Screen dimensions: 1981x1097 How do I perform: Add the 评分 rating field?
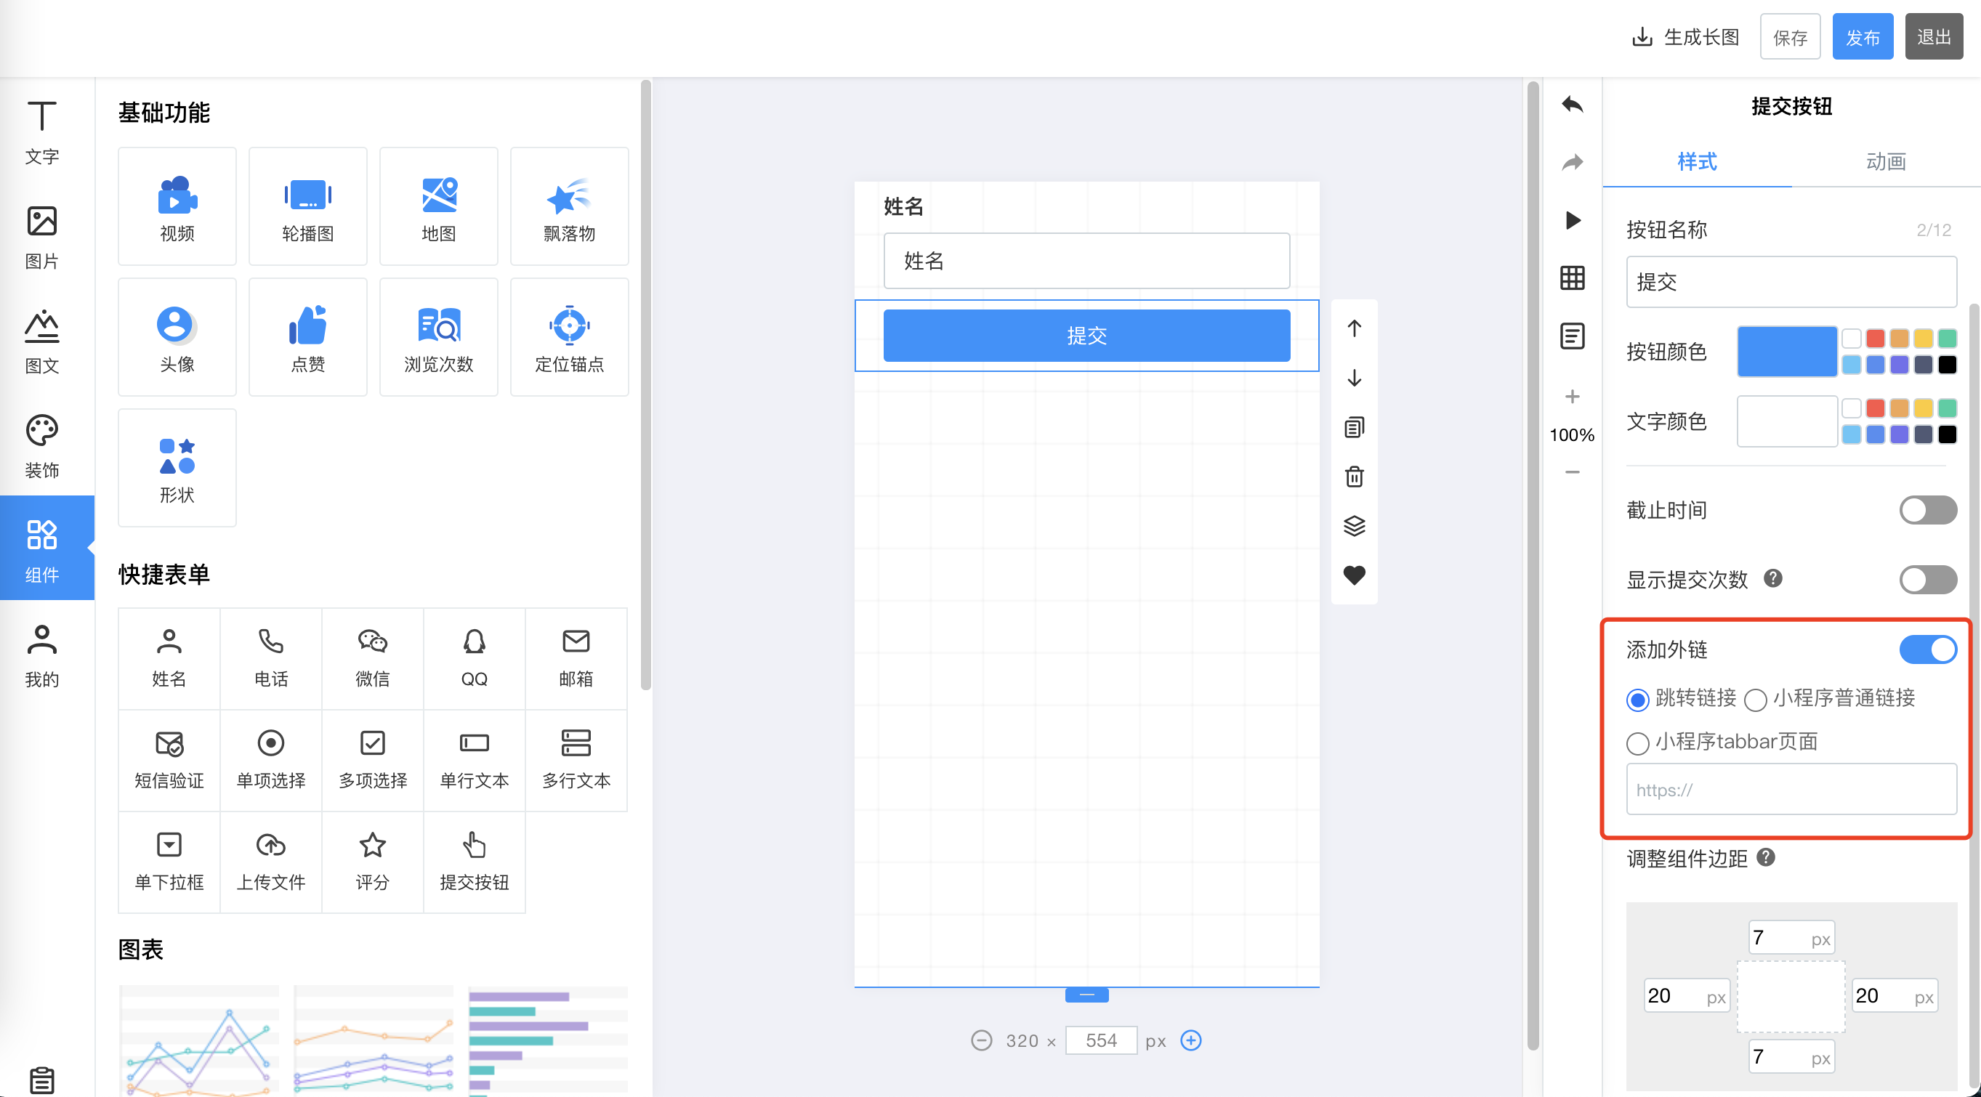click(x=372, y=862)
